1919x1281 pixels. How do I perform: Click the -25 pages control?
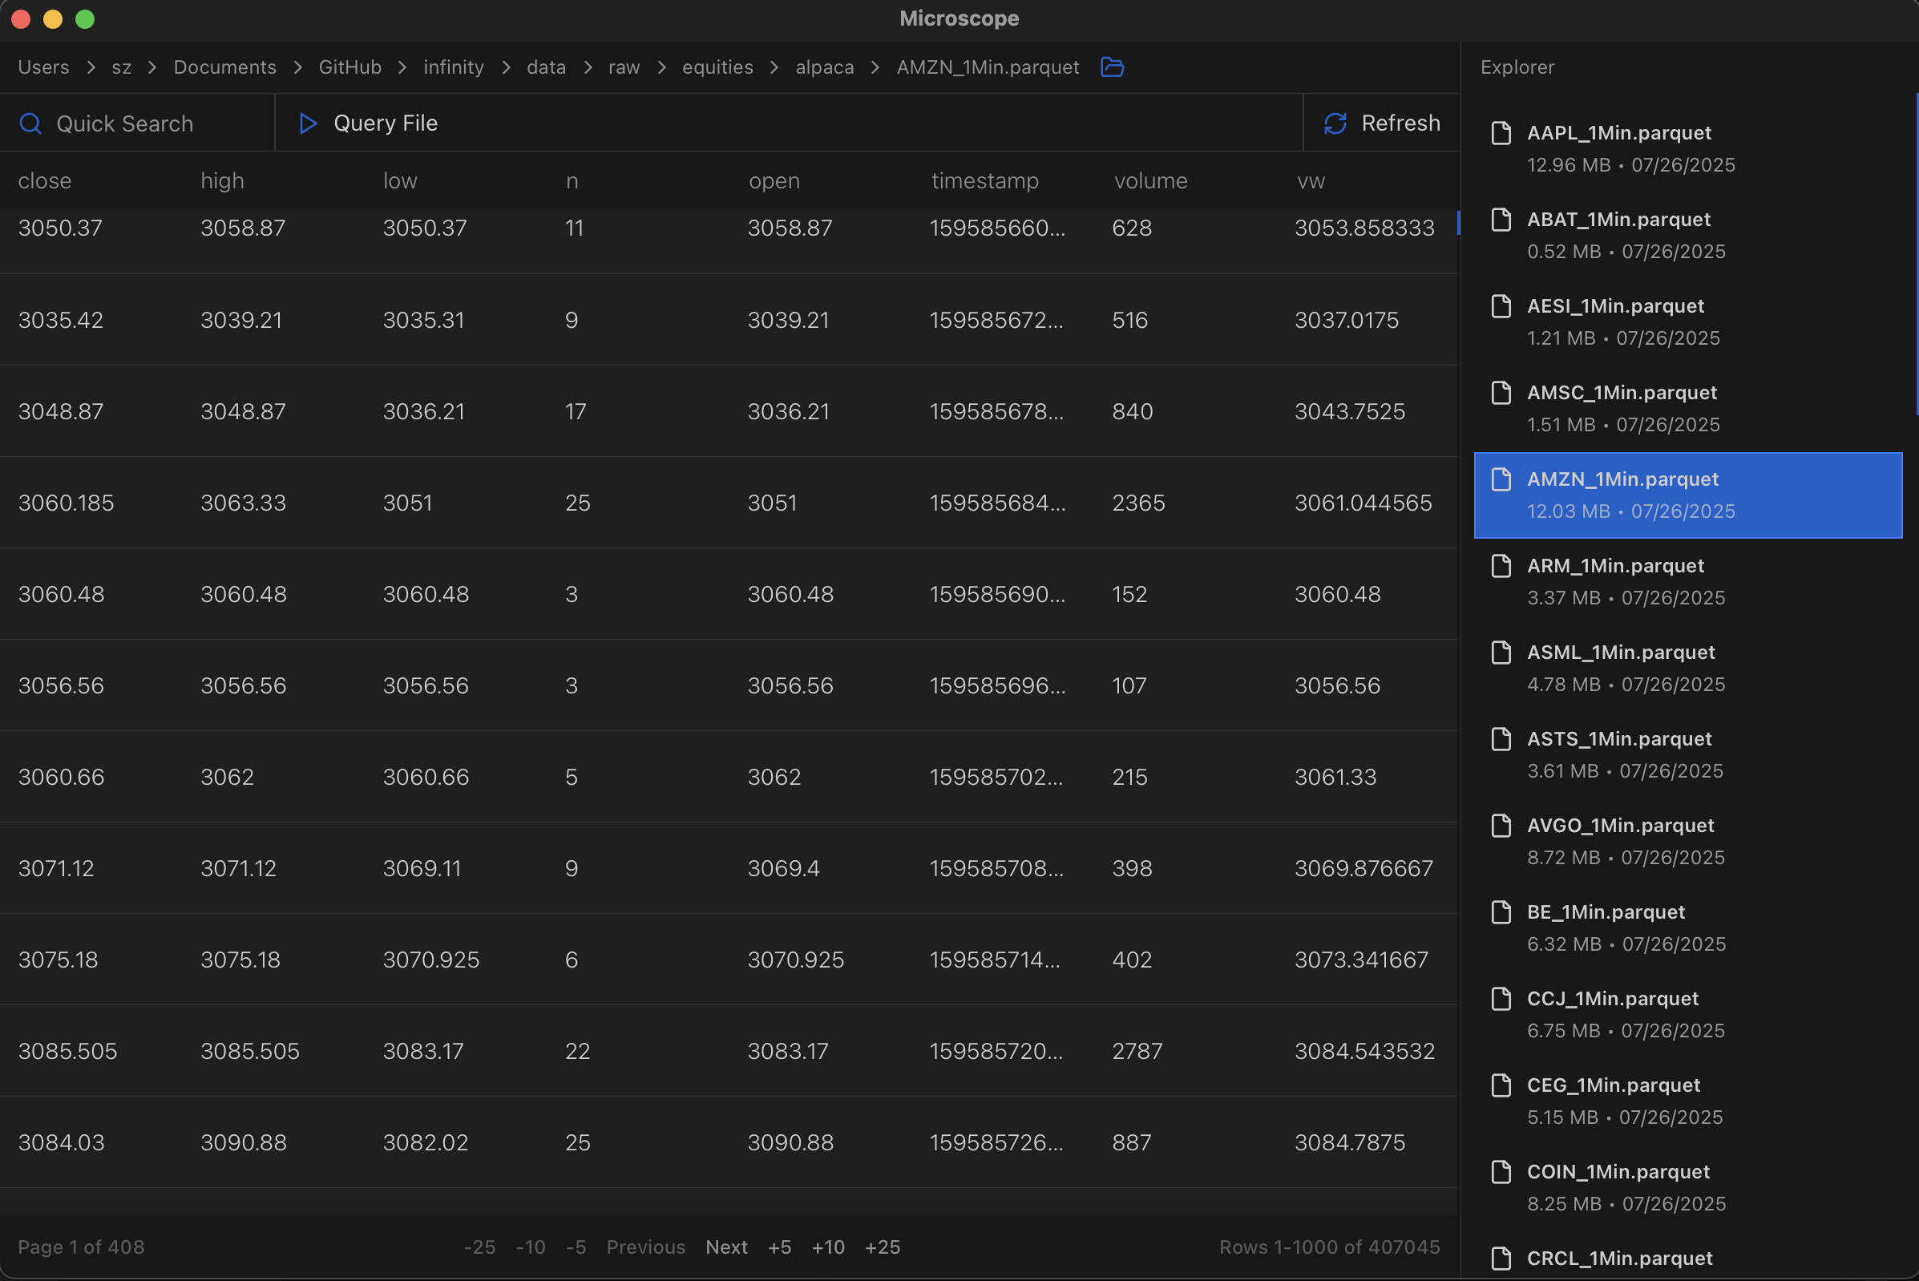(x=479, y=1247)
